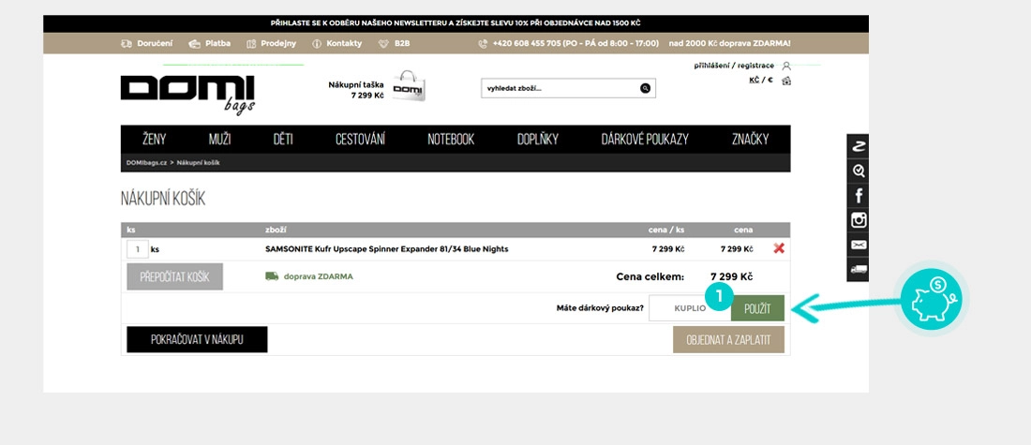Open the Instagram icon in side panel
Viewport: 1031px width, 445px height.
[859, 220]
